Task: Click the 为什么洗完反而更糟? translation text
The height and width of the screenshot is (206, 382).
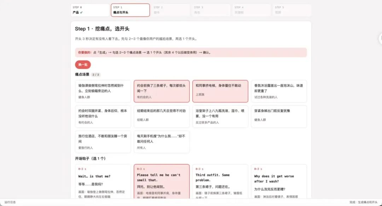Action: point(270,189)
